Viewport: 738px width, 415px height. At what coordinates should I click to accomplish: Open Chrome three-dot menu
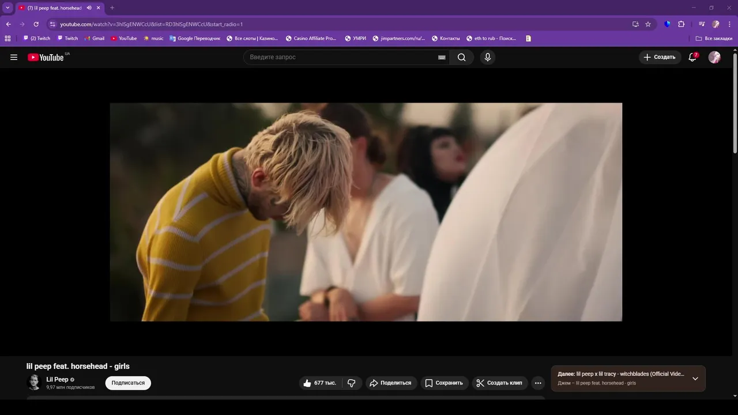pos(728,24)
